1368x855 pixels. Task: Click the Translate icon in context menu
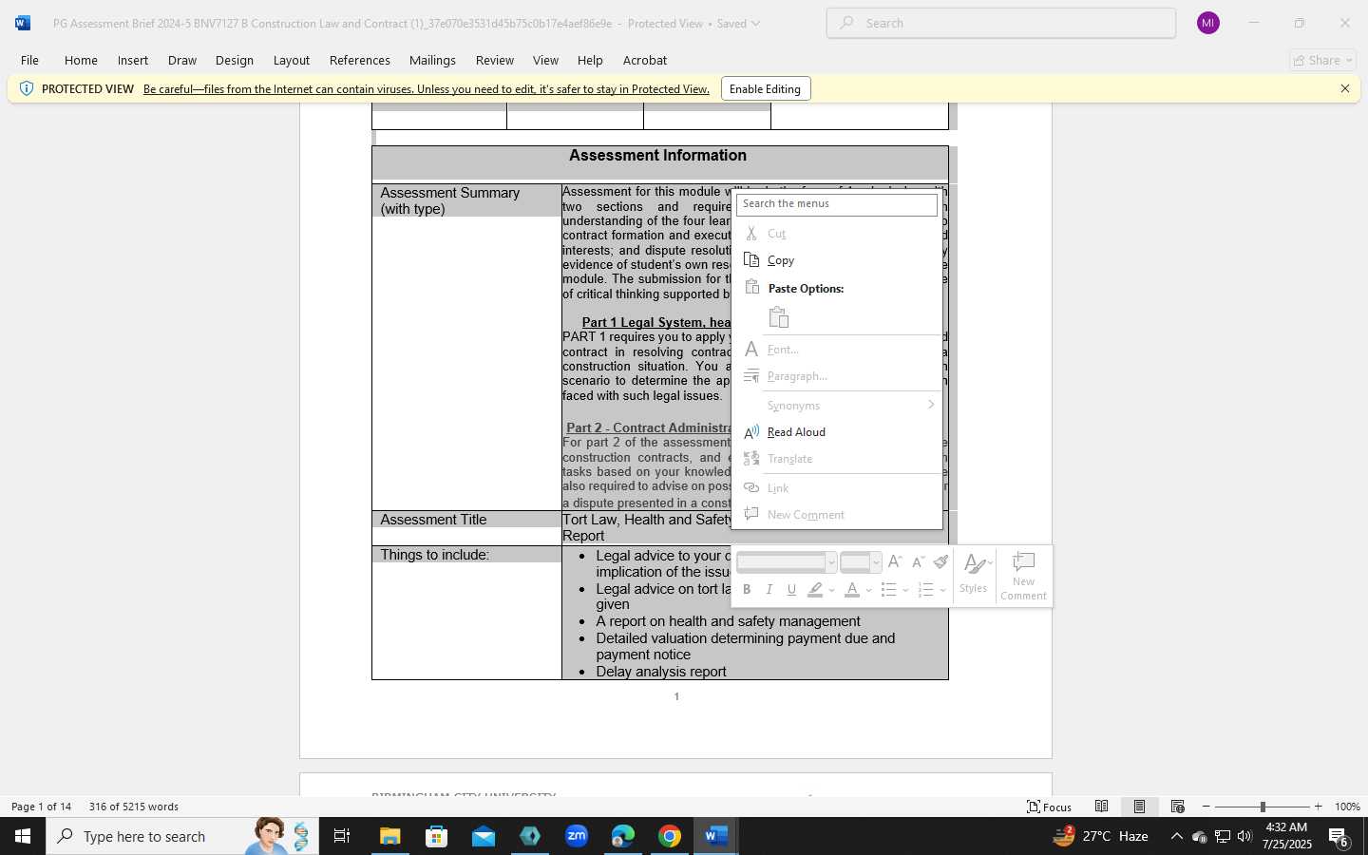click(751, 458)
